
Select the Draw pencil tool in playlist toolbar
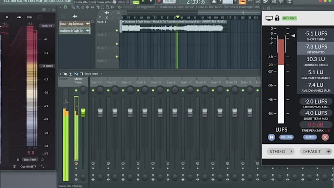[73, 7]
